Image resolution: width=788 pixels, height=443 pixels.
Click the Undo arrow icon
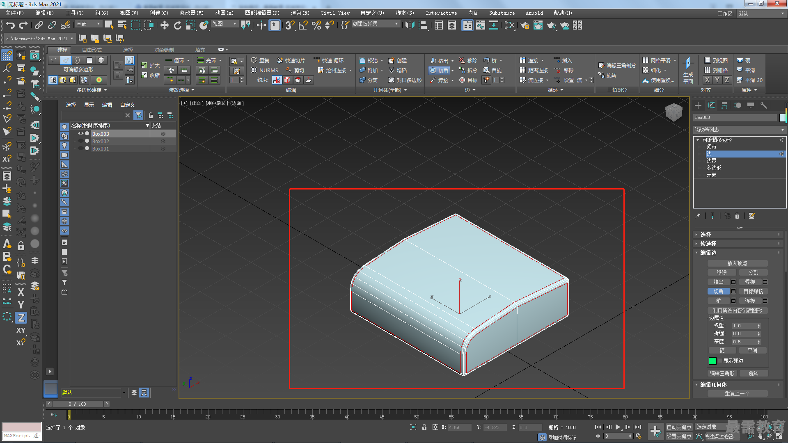[x=10, y=25]
